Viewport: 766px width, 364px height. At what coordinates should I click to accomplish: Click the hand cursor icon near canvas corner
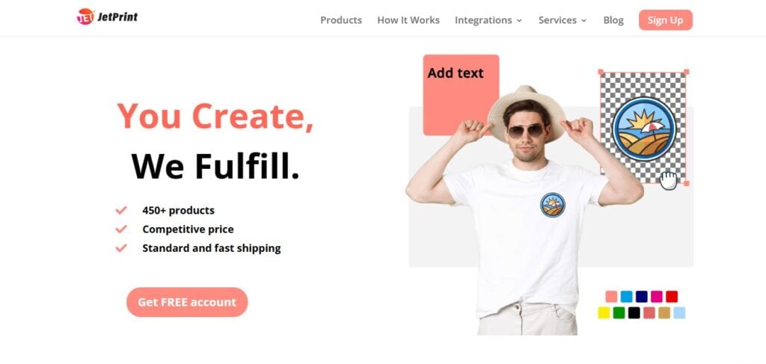(x=668, y=181)
